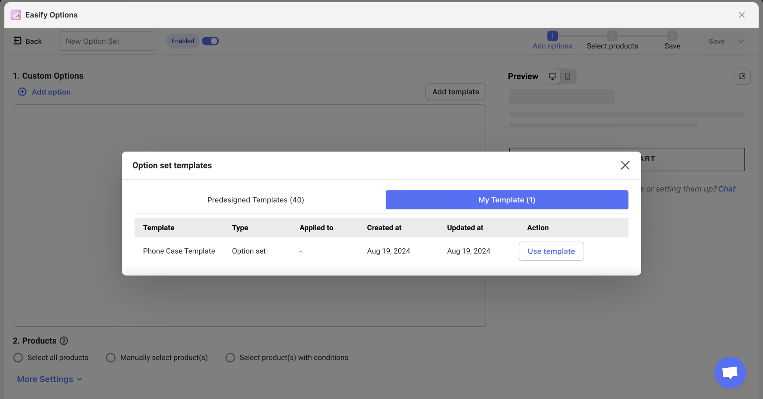Open the preview popup expand icon
Image resolution: width=763 pixels, height=399 pixels.
742,76
